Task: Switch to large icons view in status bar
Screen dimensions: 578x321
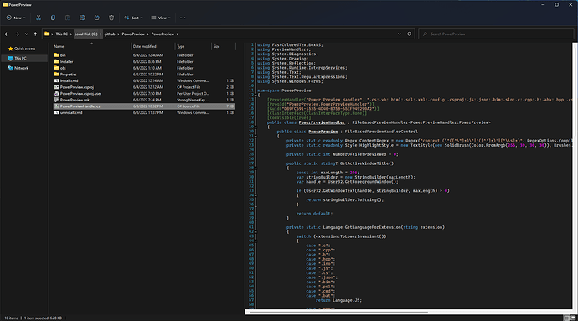Action: pos(573,318)
